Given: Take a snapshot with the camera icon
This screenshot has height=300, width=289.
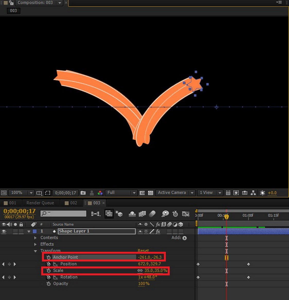Looking at the screenshot, I should [x=83, y=193].
